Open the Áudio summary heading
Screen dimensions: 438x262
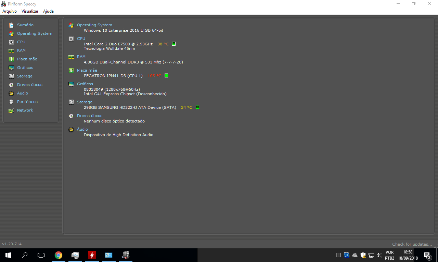pyautogui.click(x=82, y=129)
